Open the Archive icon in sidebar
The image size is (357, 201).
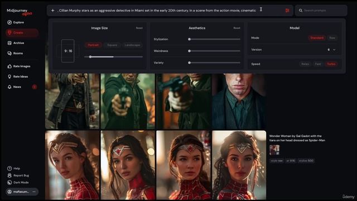pos(9,43)
